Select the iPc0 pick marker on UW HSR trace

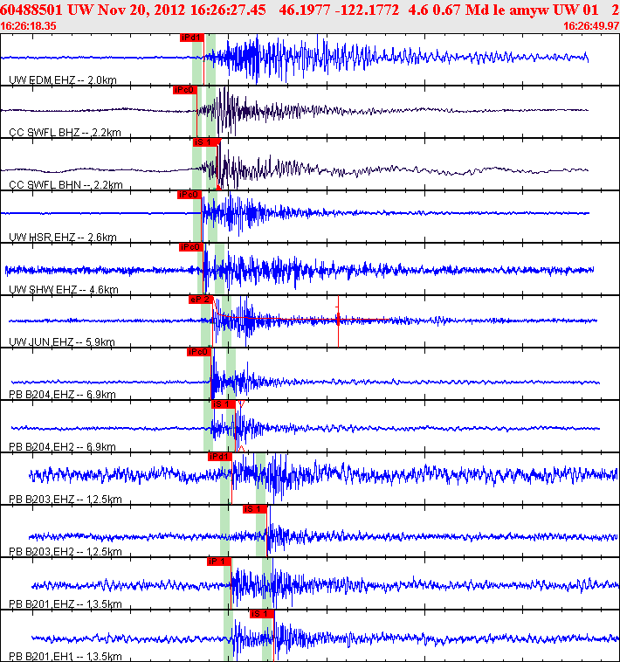tap(189, 195)
